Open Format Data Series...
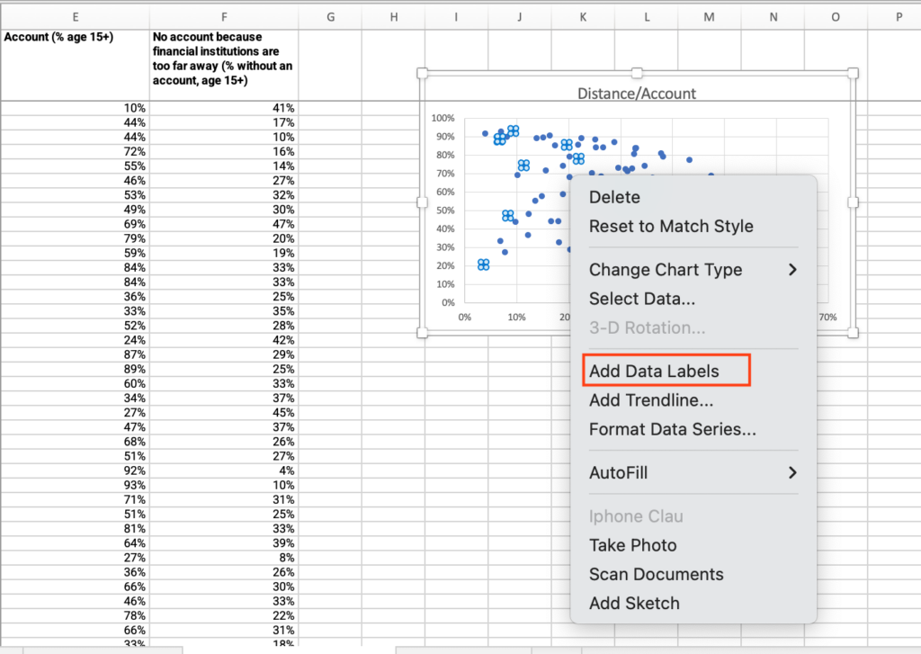This screenshot has width=921, height=654. click(x=673, y=429)
